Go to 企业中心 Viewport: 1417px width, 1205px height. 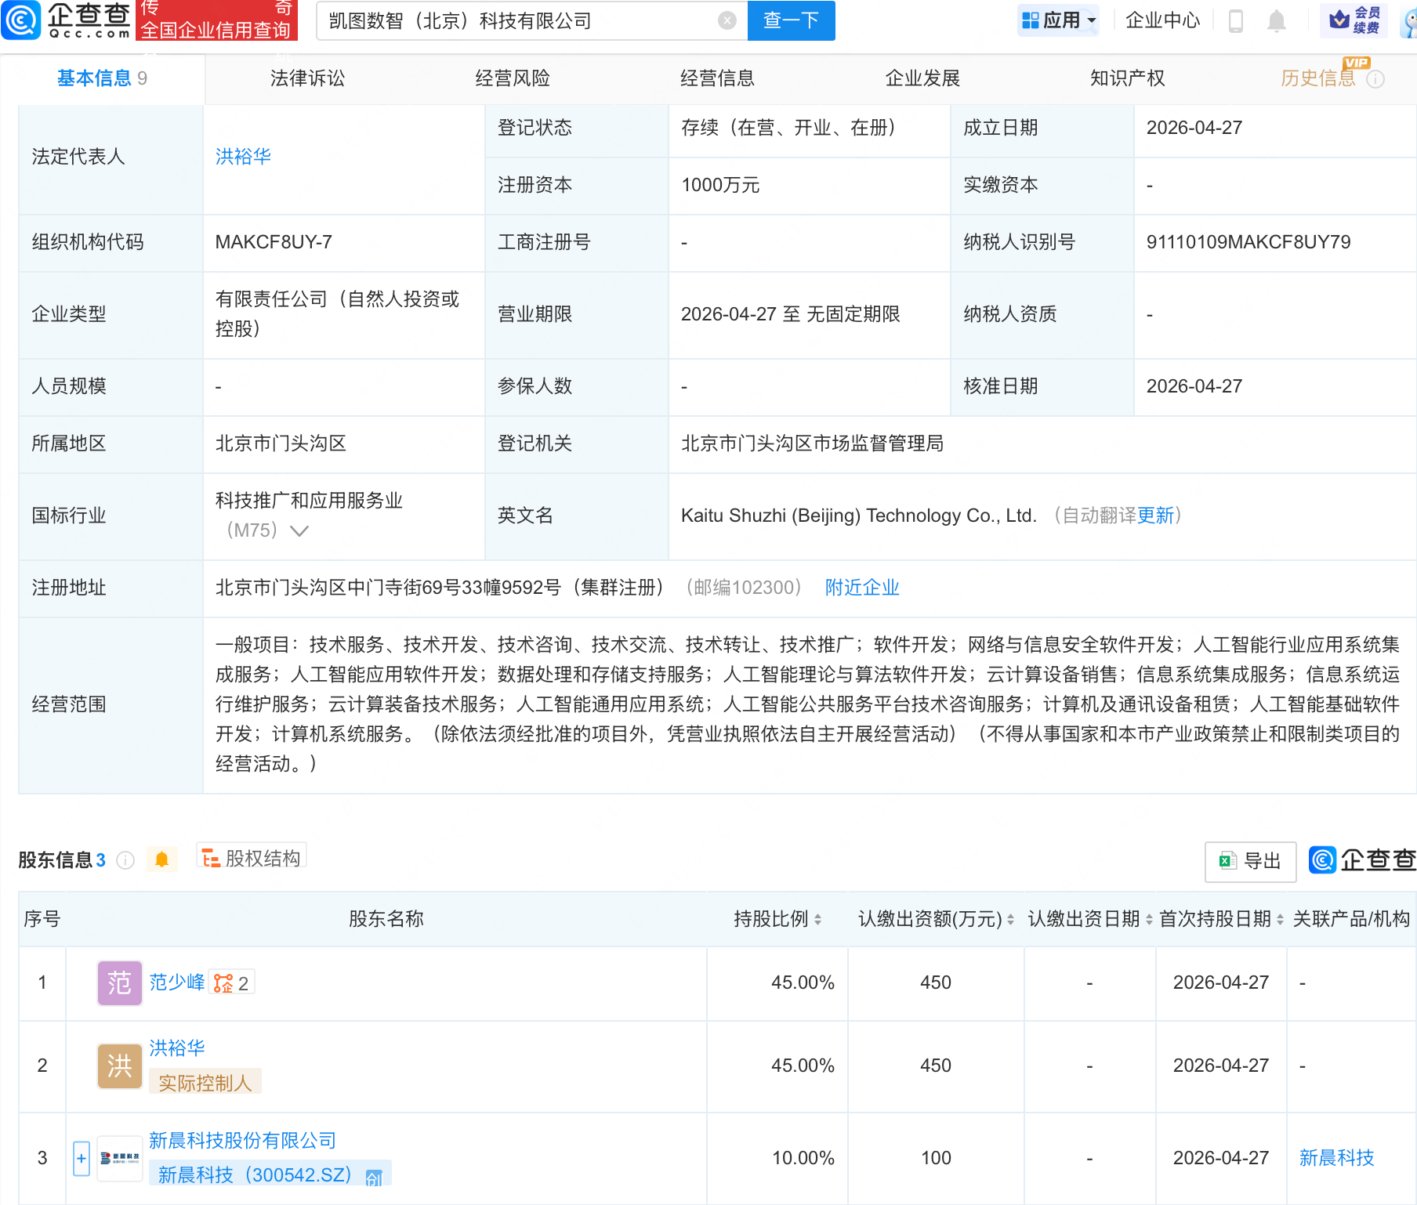click(x=1162, y=20)
